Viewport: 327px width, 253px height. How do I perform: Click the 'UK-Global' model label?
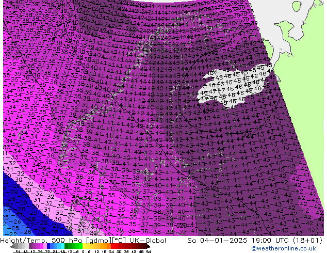148,241
